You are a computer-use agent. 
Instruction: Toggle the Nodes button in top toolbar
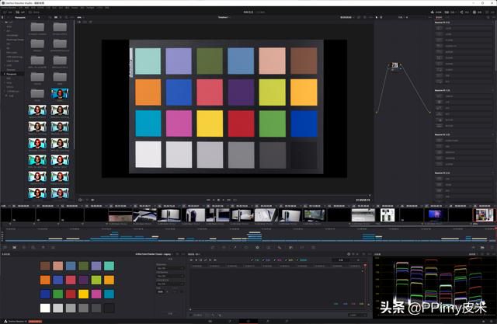(x=464, y=12)
